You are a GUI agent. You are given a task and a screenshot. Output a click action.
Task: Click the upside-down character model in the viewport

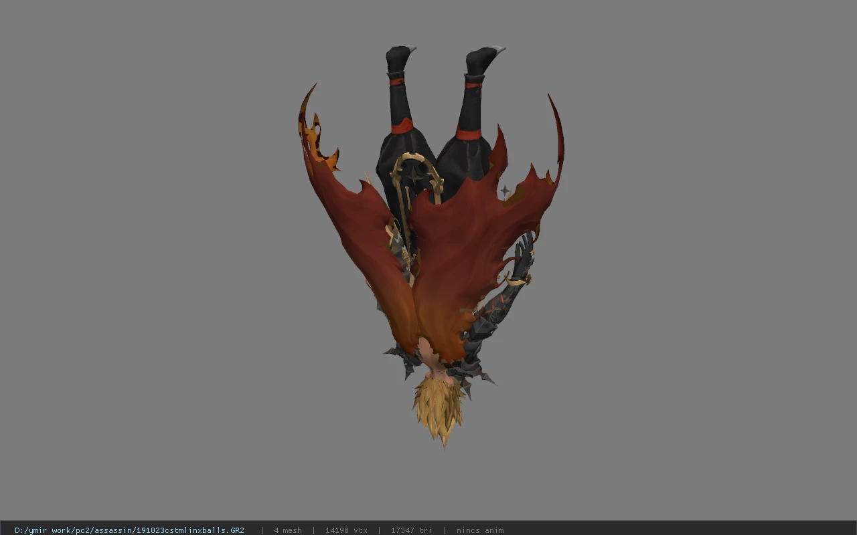(x=431, y=246)
